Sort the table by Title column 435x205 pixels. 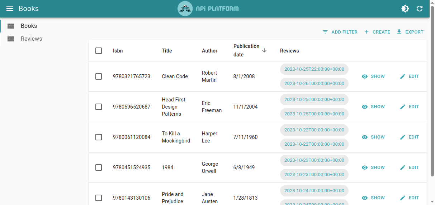pos(167,51)
